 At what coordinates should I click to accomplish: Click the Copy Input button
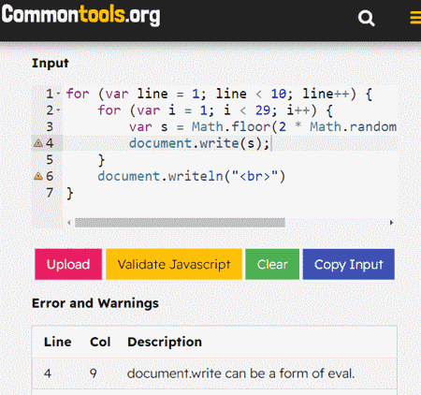point(349,264)
